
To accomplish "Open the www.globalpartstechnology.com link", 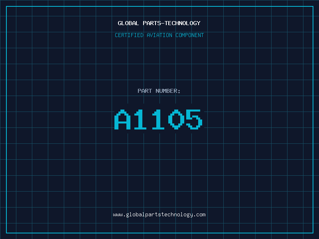I will click(159, 215).
